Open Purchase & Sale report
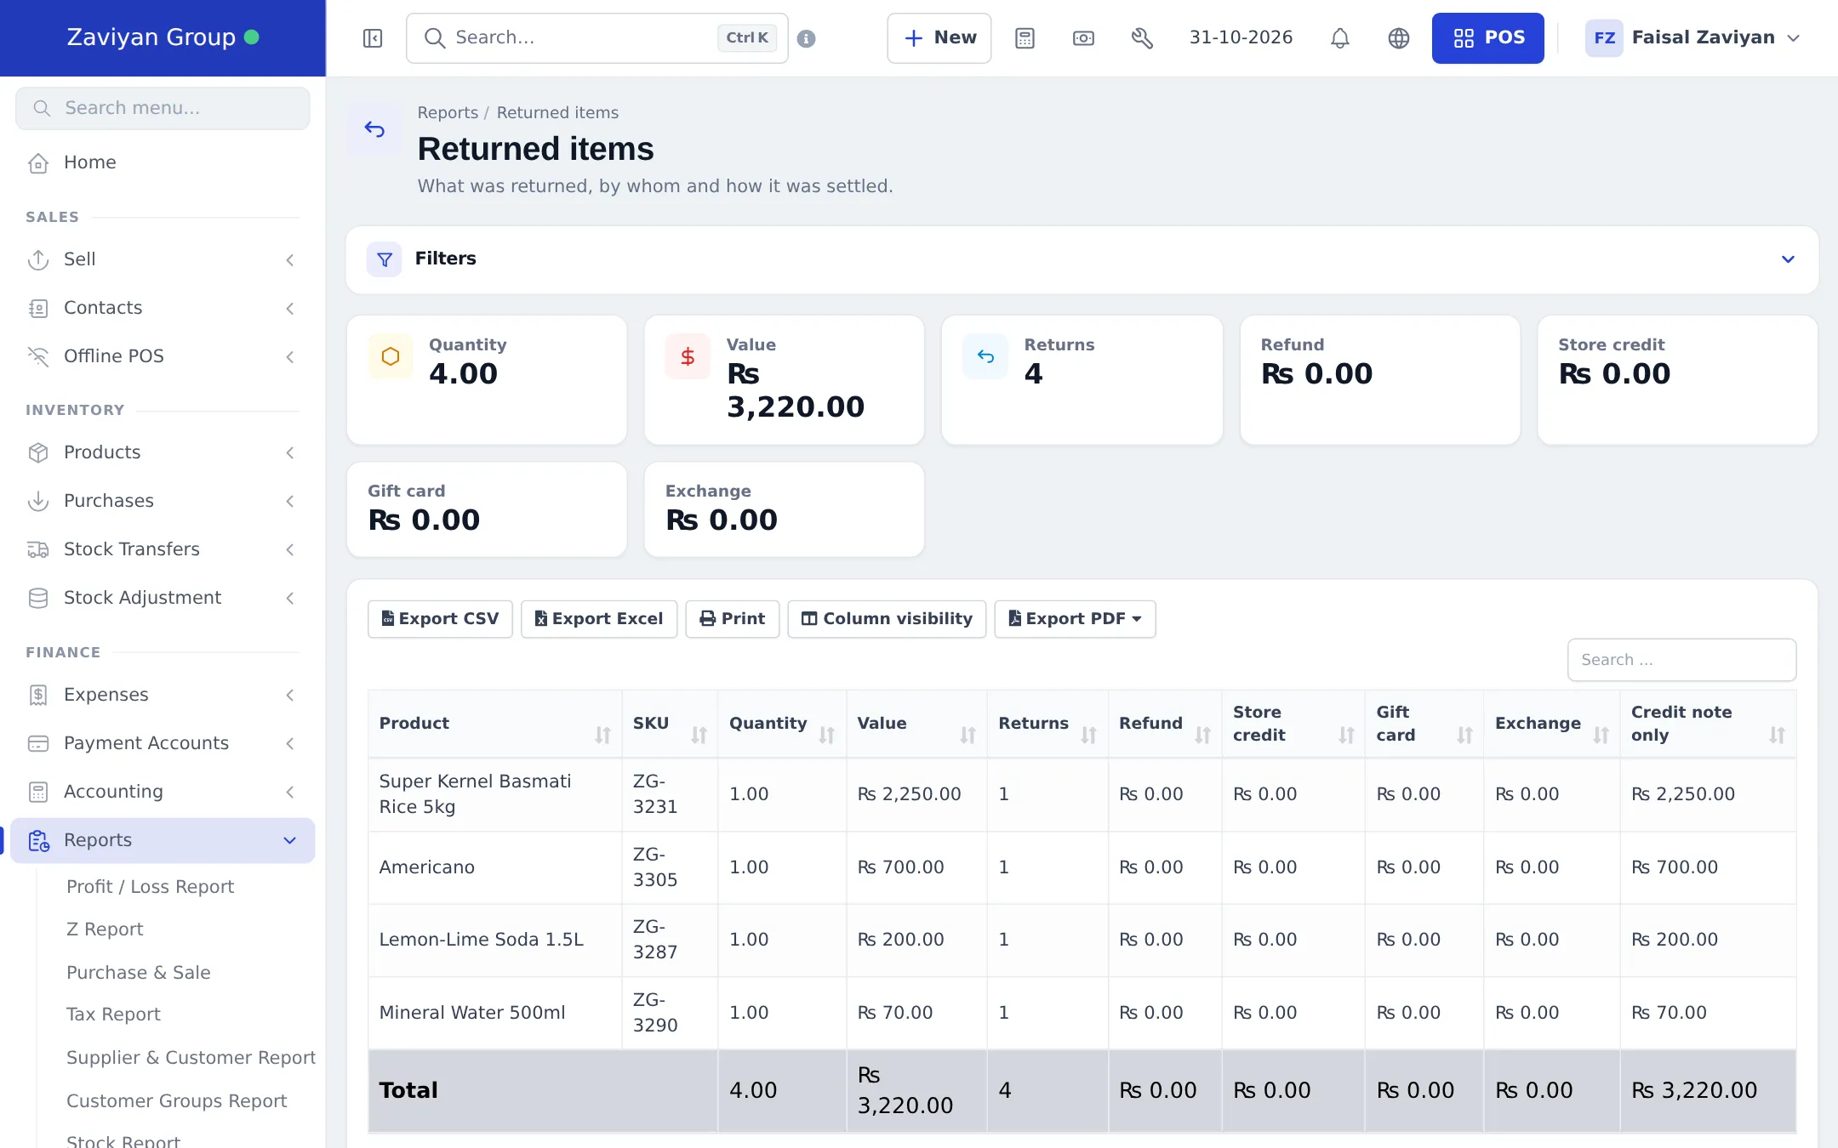Viewport: 1838px width, 1148px height. point(138,973)
